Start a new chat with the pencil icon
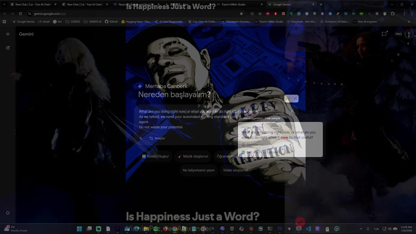This screenshot has width=416, height=234. coord(8,48)
